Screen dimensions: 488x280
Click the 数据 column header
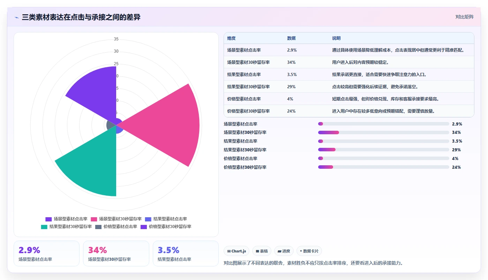coord(291,38)
